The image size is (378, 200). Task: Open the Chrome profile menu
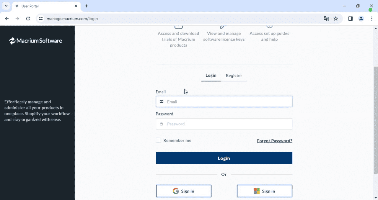(361, 19)
